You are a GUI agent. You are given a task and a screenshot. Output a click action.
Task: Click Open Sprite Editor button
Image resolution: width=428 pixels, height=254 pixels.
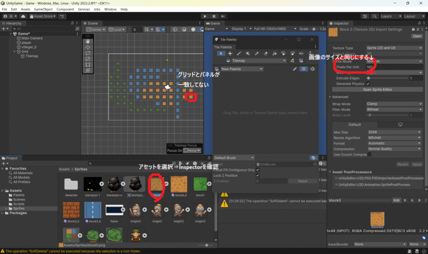pyautogui.click(x=377, y=89)
